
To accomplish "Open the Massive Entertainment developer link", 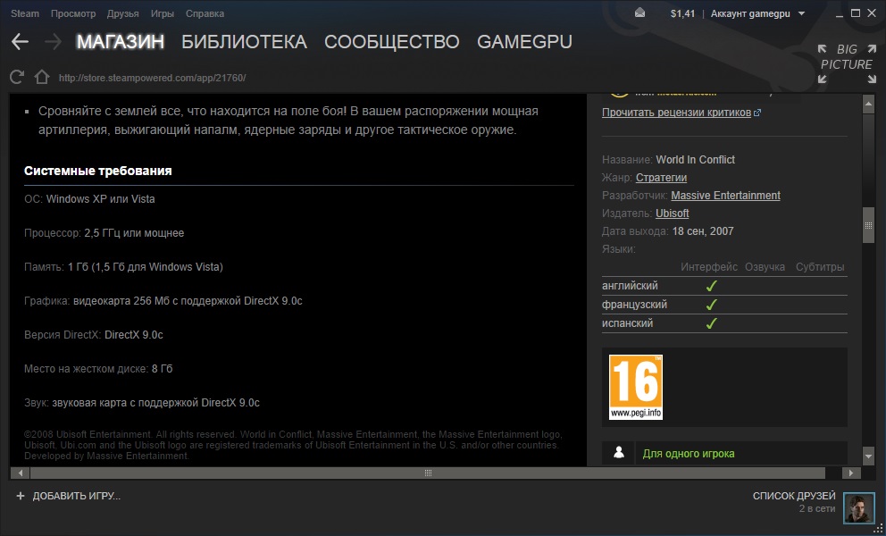I will 725,196.
